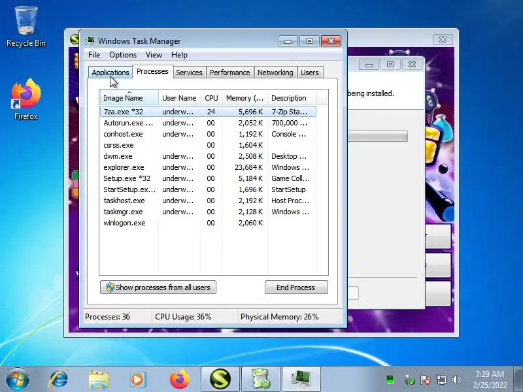Click the installer progress bar behind Task Manager
The height and width of the screenshot is (392, 523).
point(378,136)
